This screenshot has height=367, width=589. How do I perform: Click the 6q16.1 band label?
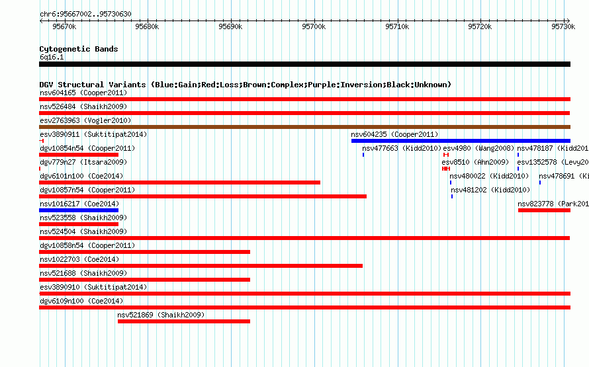[52, 57]
